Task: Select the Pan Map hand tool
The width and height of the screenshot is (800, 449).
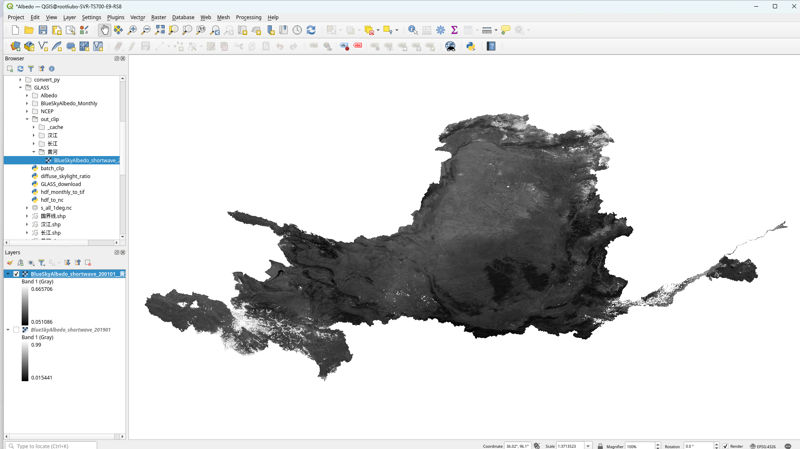Action: 104,30
